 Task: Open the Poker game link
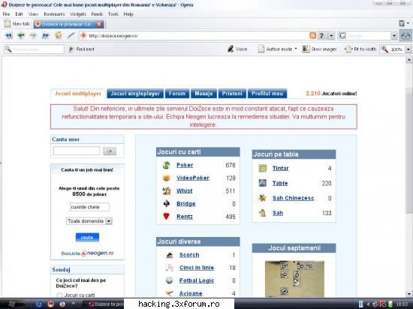point(185,165)
